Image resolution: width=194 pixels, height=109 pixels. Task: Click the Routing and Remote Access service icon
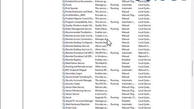pos(64,67)
